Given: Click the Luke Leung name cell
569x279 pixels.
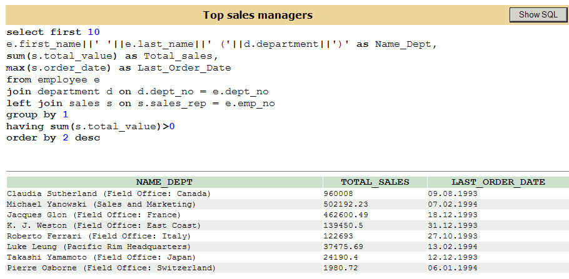Looking at the screenshot, I should [x=164, y=247].
